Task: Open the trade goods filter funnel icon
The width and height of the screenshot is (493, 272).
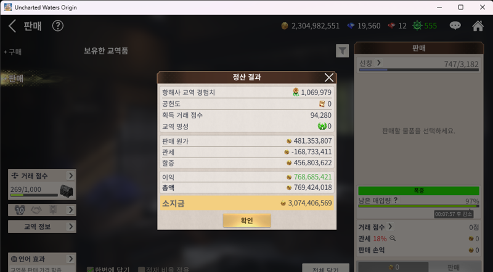Action: tap(343, 51)
